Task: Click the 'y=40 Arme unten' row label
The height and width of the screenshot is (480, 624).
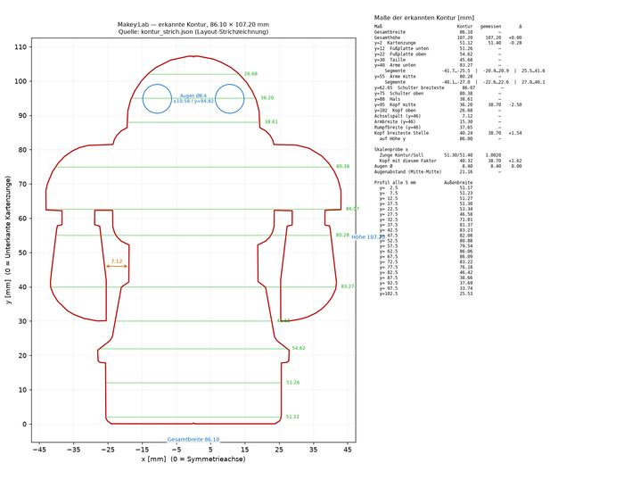Action: tap(395, 65)
